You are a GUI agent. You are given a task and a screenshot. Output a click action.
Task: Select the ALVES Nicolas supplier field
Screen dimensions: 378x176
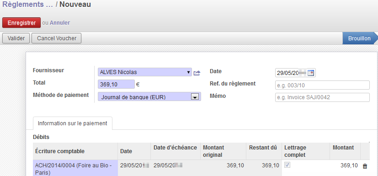144,72
